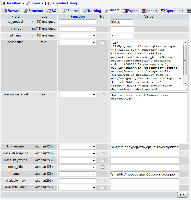Open function dropdown for id_product

(78, 22)
